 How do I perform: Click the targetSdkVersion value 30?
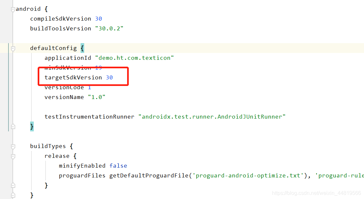(109, 77)
